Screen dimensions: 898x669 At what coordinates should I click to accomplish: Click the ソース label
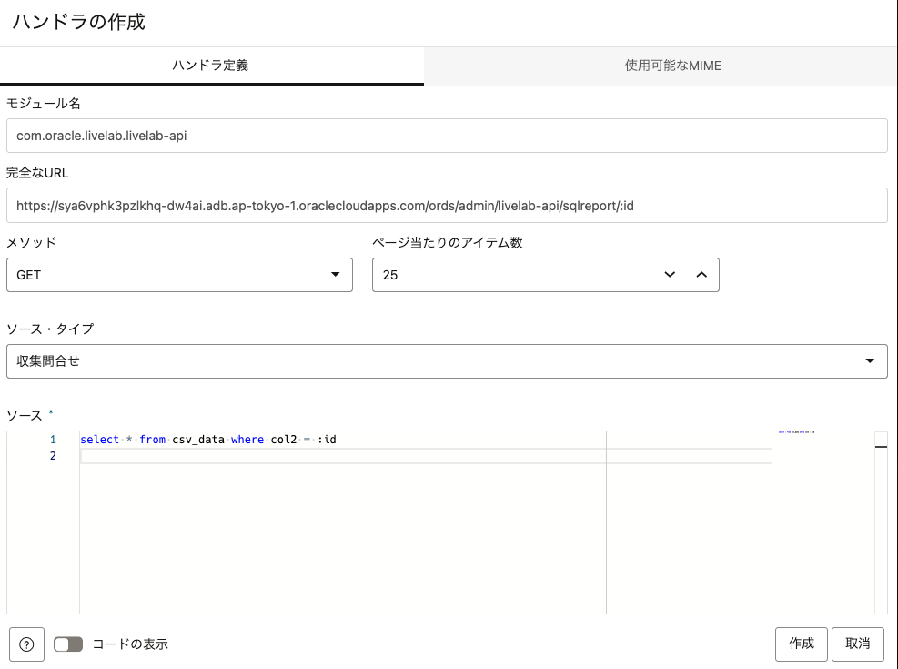[25, 415]
